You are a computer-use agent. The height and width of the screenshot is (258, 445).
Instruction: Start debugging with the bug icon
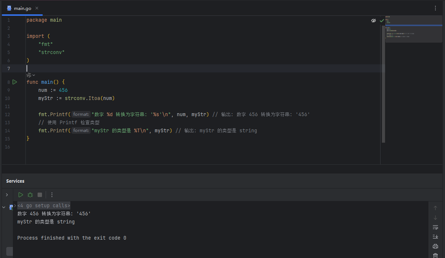(30, 195)
